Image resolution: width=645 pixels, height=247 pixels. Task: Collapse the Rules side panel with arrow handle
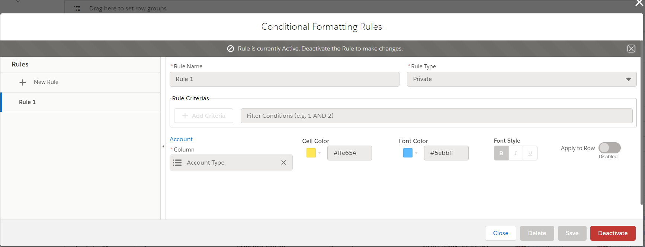click(163, 146)
